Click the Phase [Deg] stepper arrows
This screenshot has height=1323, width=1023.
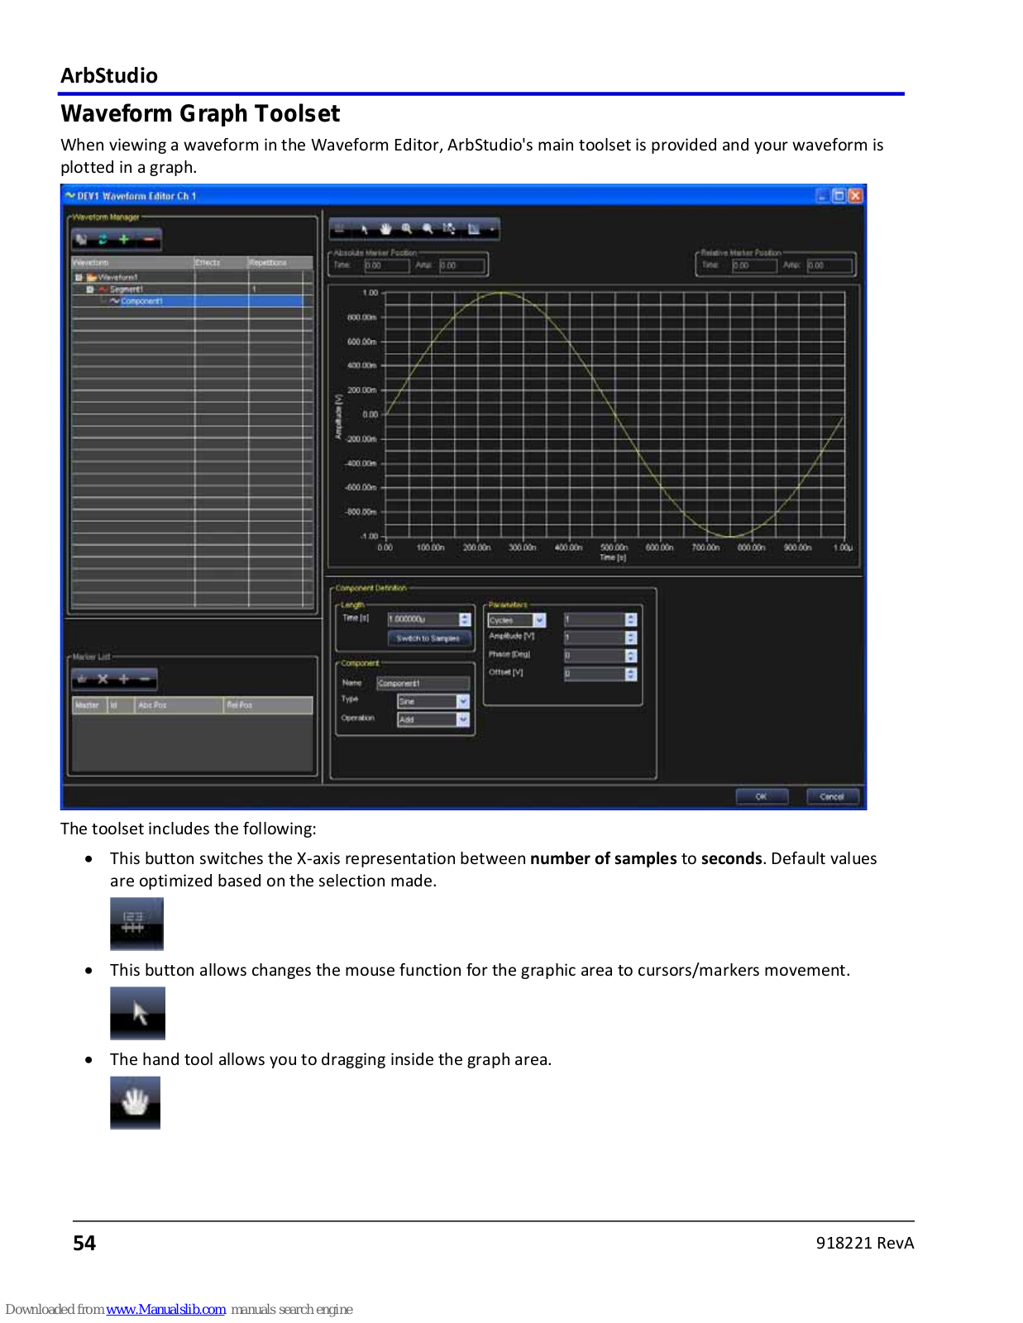[x=631, y=656]
